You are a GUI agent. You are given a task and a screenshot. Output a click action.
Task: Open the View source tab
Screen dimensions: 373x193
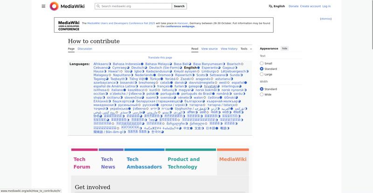pos(209,49)
